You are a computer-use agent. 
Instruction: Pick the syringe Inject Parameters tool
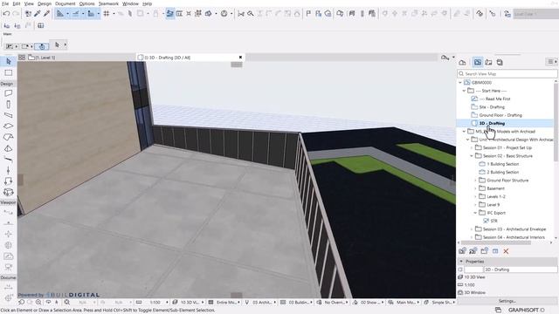[x=46, y=14]
